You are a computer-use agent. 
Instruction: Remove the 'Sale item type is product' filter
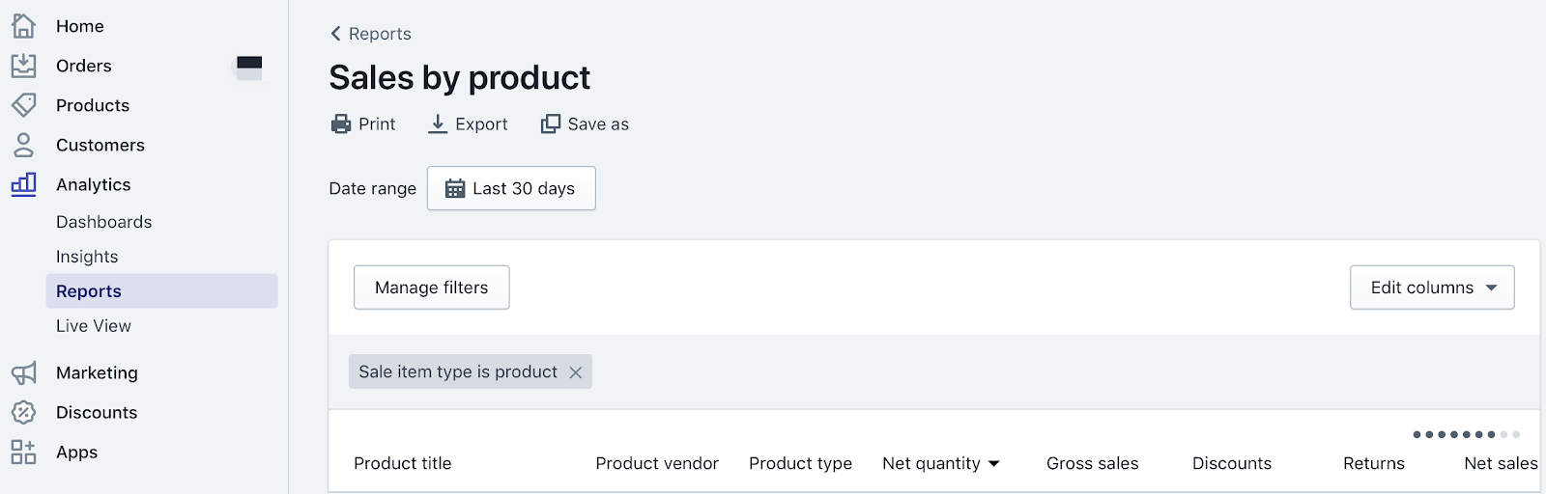[575, 372]
